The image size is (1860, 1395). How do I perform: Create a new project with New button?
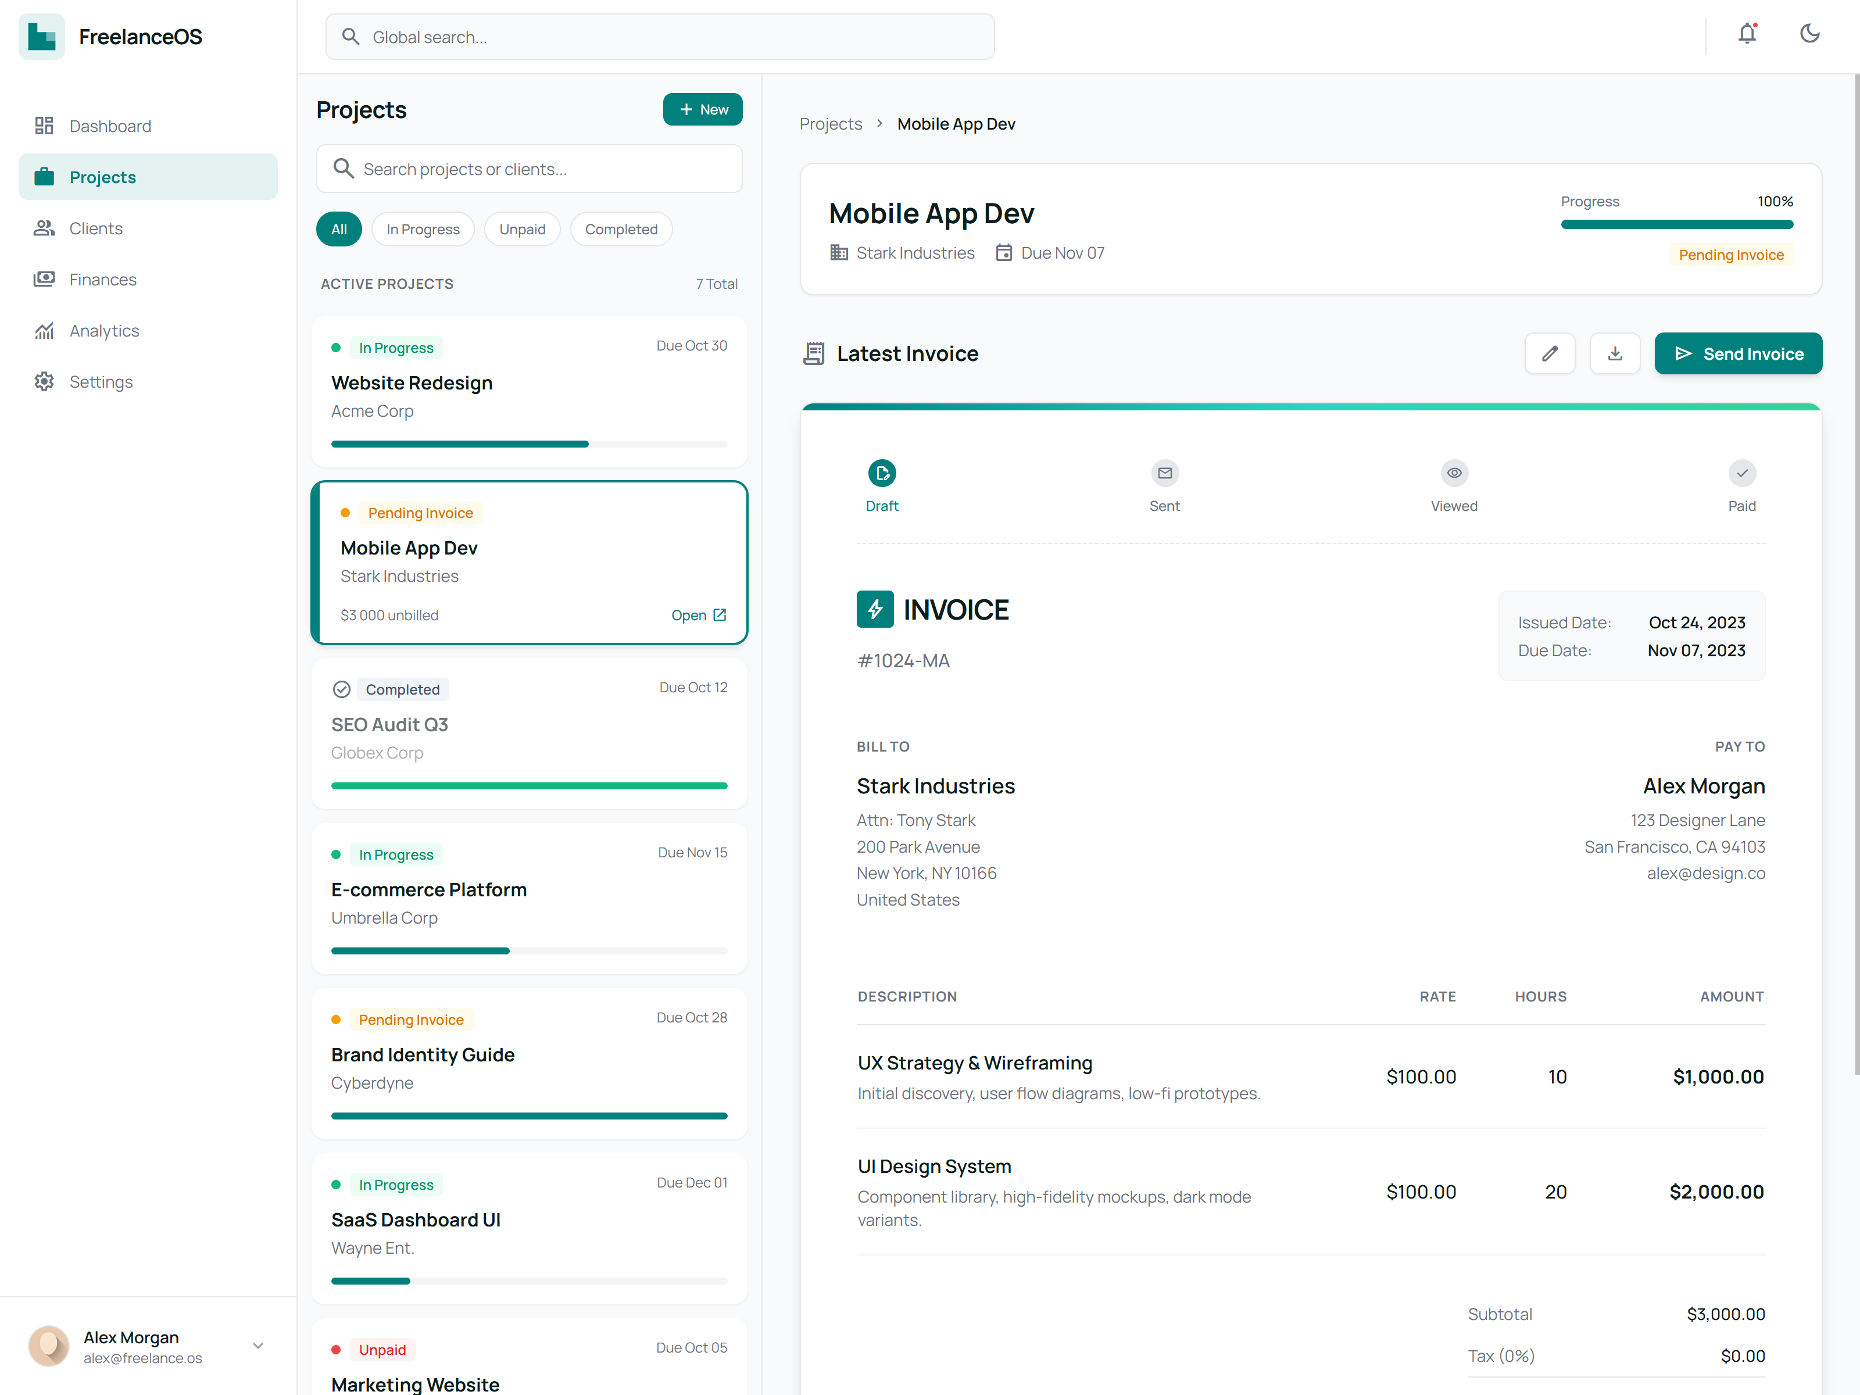(702, 109)
